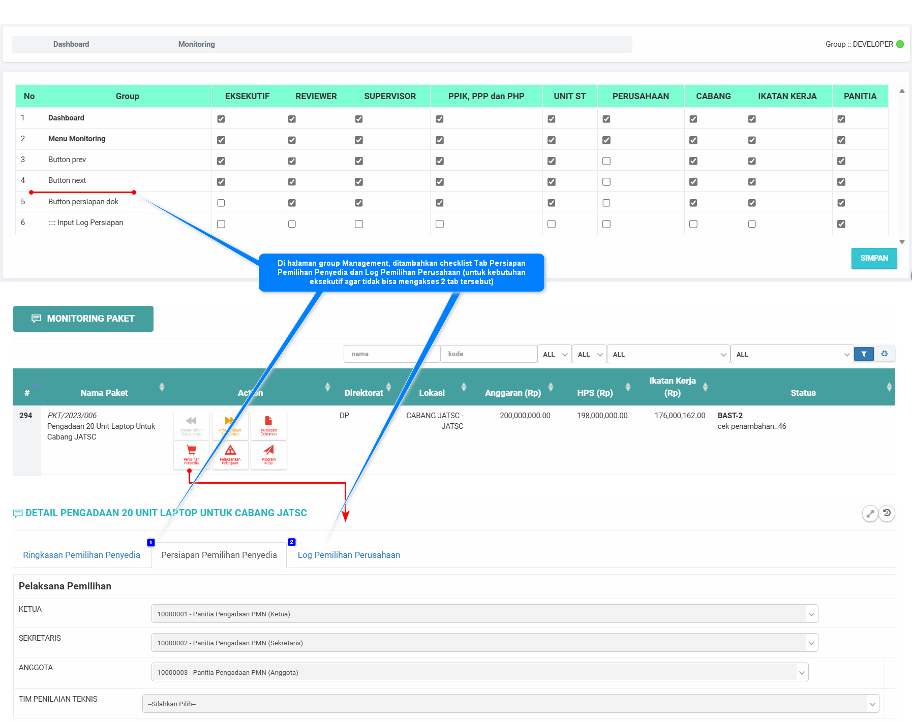This screenshot has height=722, width=912.
Task: Expand the TIM PENILAIAN TEKNIS dropdown
Action: pos(510,704)
